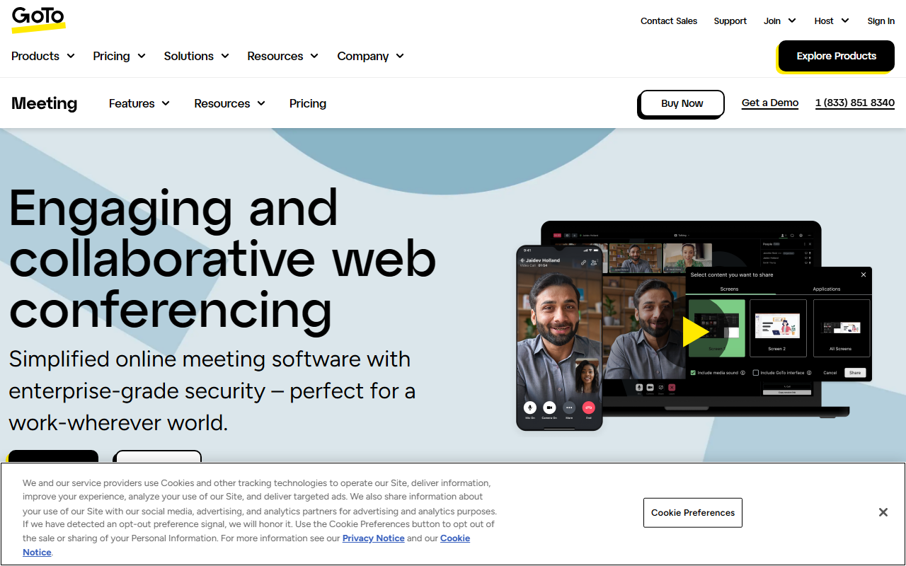Click the Explore Products button

(836, 56)
